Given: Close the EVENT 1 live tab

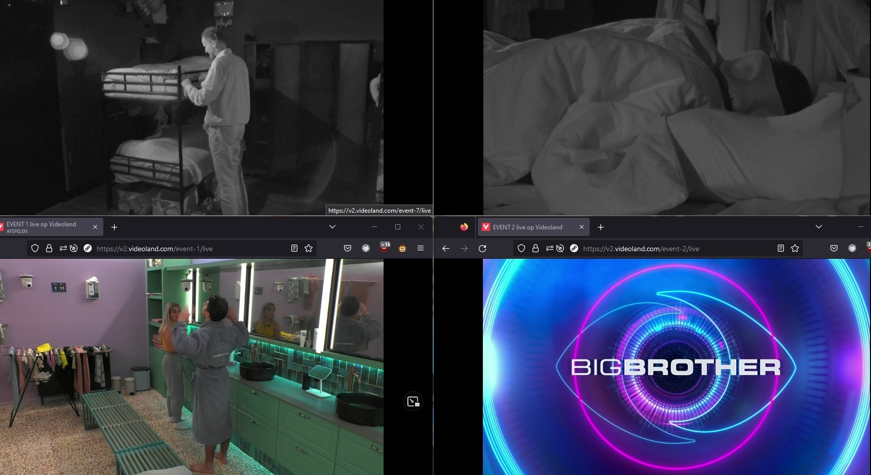Looking at the screenshot, I should [95, 227].
